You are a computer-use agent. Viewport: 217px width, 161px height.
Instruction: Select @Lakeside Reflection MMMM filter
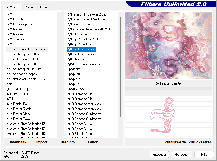89,29
